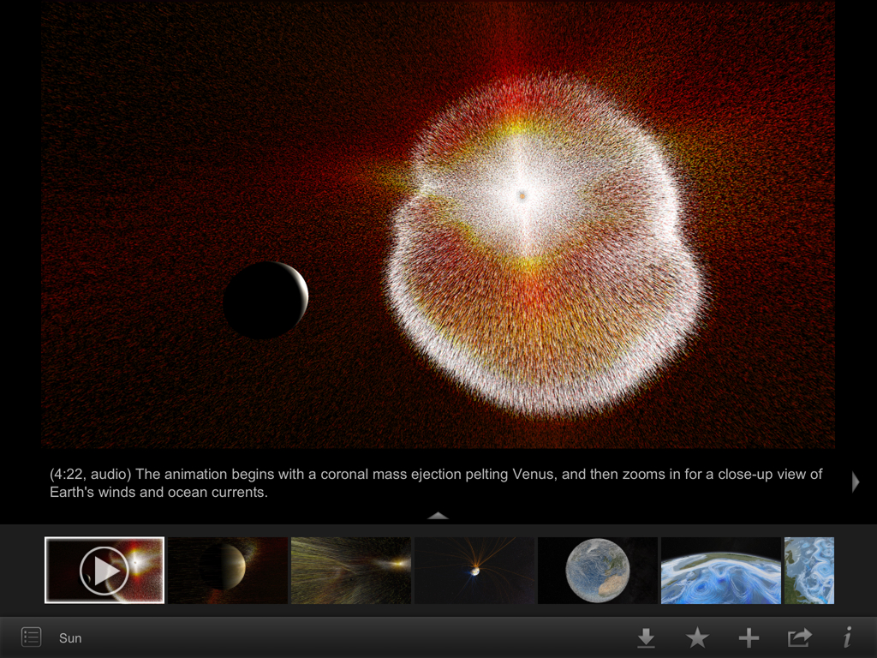Open the story list icon beside Sun
The width and height of the screenshot is (877, 658).
[32, 637]
